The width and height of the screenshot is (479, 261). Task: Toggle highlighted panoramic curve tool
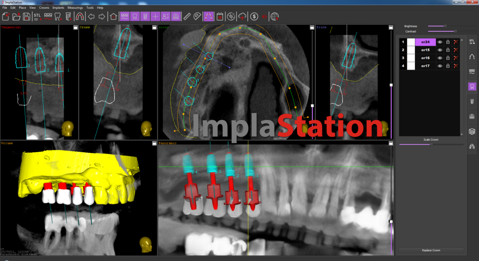(x=208, y=16)
